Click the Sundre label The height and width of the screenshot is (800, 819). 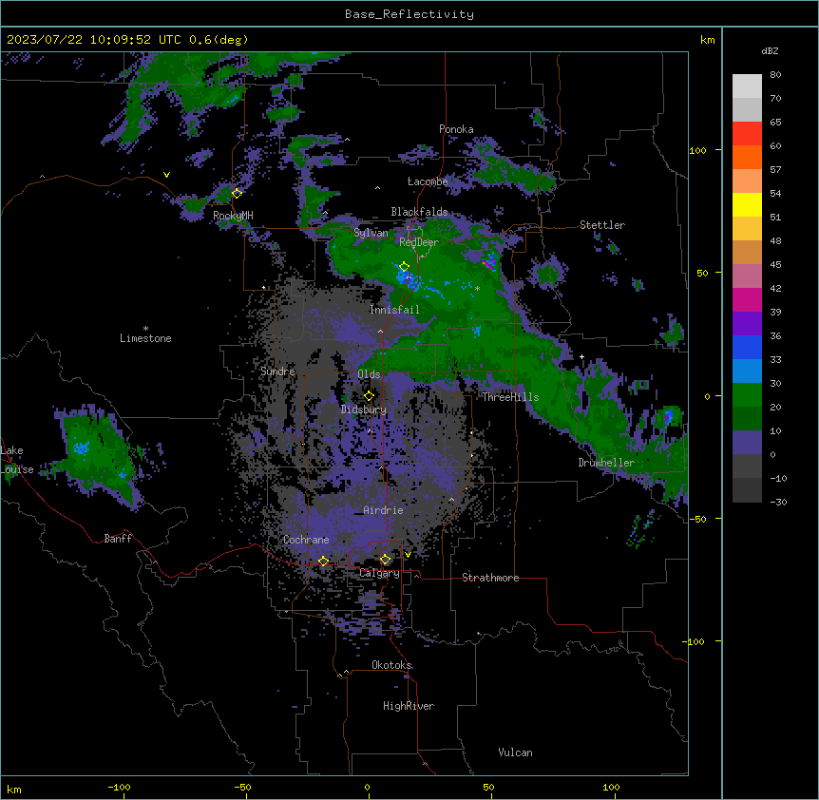[x=277, y=371]
